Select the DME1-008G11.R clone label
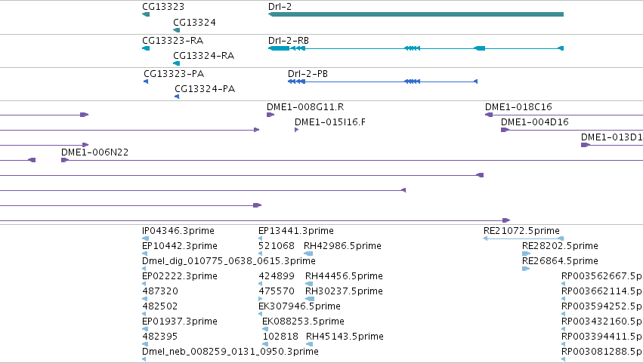The height and width of the screenshot is (363, 643). coord(305,107)
